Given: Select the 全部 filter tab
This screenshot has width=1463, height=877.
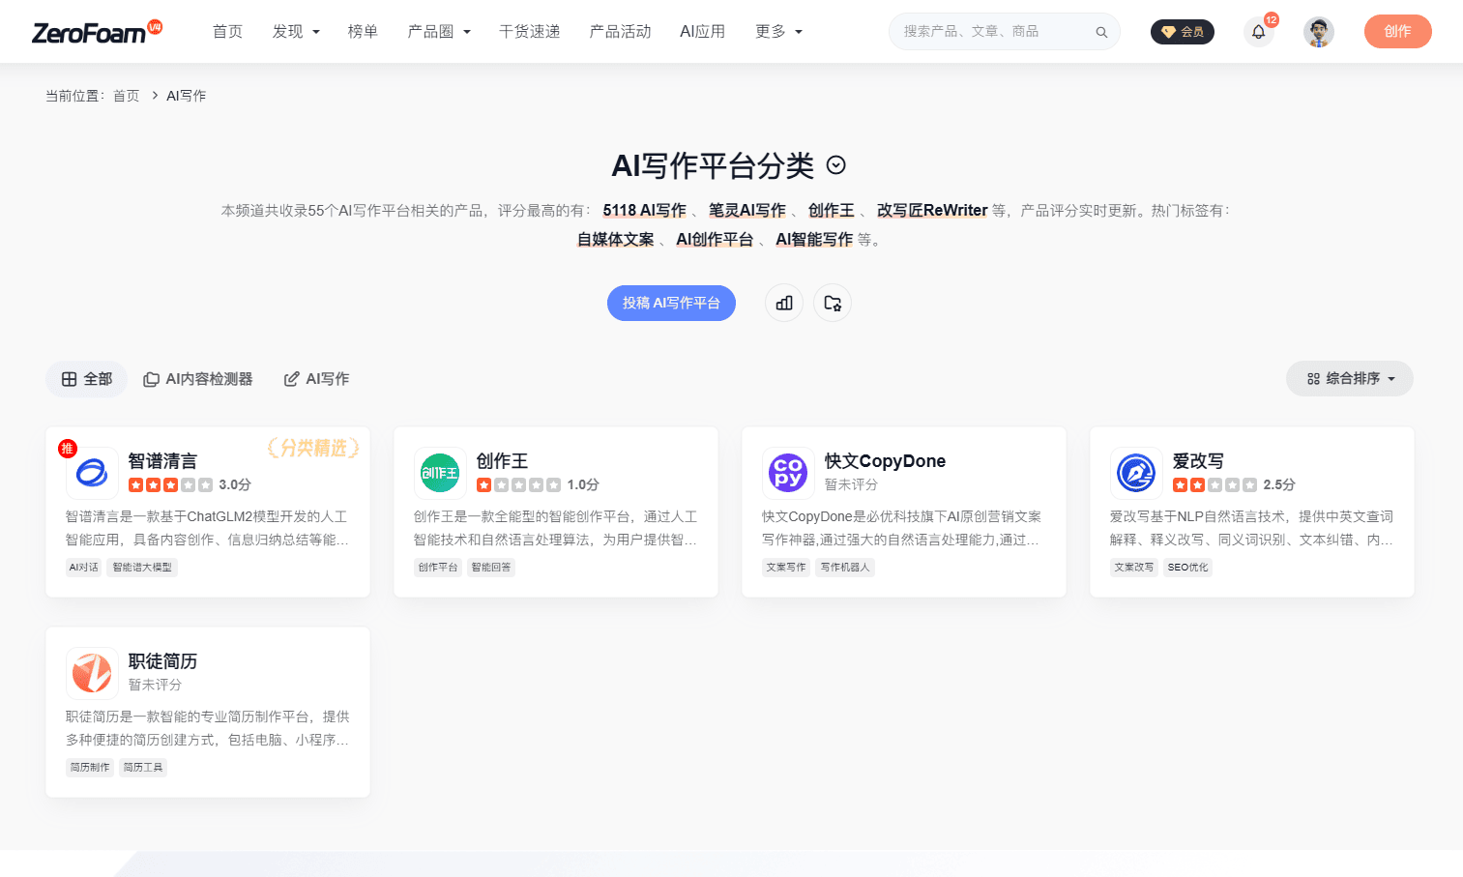Looking at the screenshot, I should pyautogui.click(x=87, y=379).
